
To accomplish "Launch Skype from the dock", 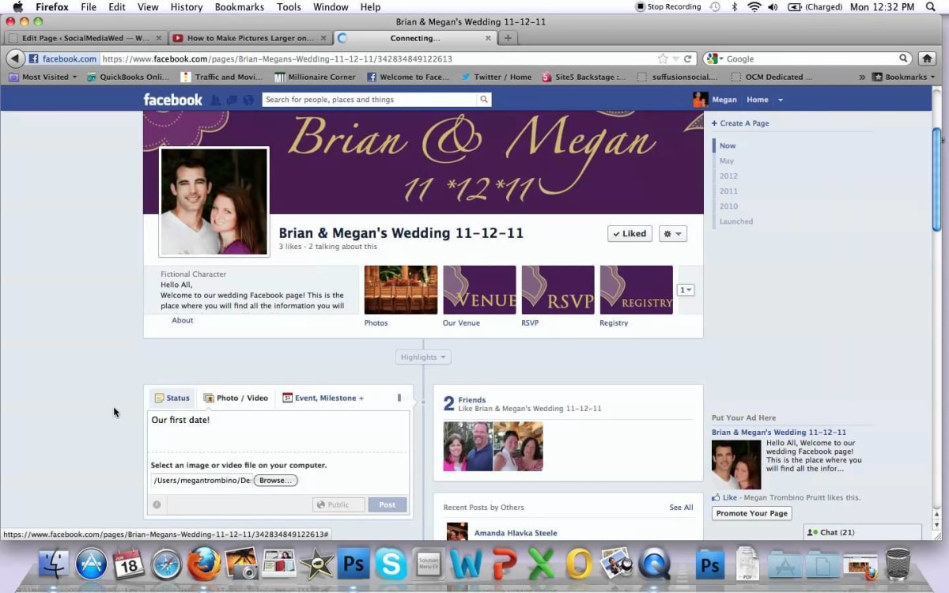I will click(x=391, y=565).
